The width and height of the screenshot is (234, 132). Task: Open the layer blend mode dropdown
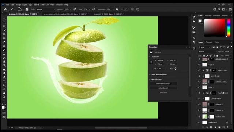coord(207,51)
